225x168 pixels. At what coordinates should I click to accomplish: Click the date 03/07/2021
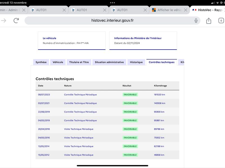click(x=44, y=103)
